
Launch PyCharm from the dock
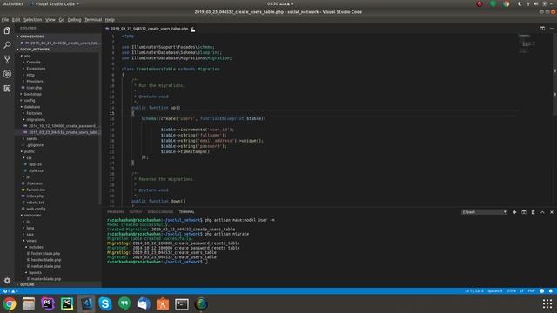click(x=67, y=303)
